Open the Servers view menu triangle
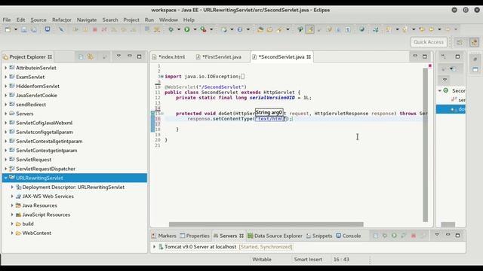This screenshot has height=271, width=483. pos(437,235)
